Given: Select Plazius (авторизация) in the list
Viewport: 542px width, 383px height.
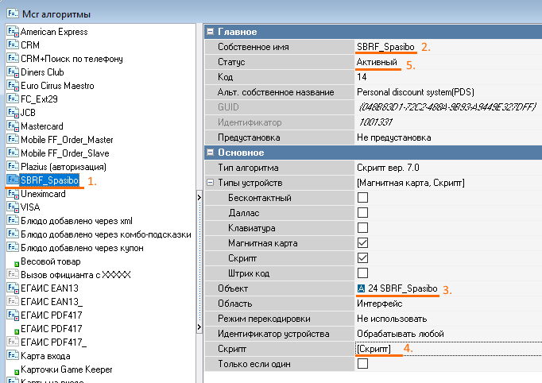Looking at the screenshot, I should click(64, 167).
